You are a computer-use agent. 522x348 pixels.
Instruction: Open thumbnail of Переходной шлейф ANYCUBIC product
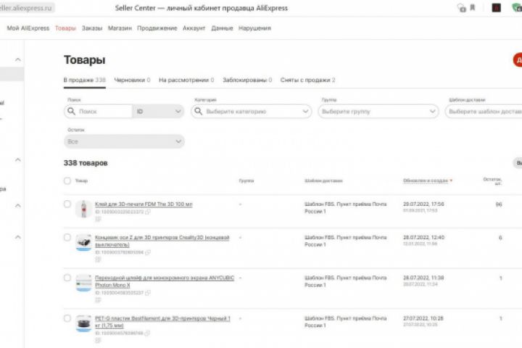click(83, 283)
